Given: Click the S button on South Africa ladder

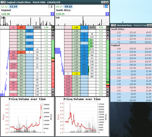Looking at the screenshot, I should tap(107, 14).
